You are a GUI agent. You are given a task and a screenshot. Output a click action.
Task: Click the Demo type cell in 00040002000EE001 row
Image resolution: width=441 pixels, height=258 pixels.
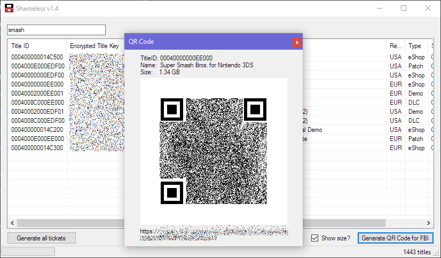click(416, 93)
